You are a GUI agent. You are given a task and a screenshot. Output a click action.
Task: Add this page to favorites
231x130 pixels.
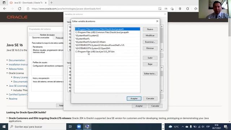pos(172,9)
